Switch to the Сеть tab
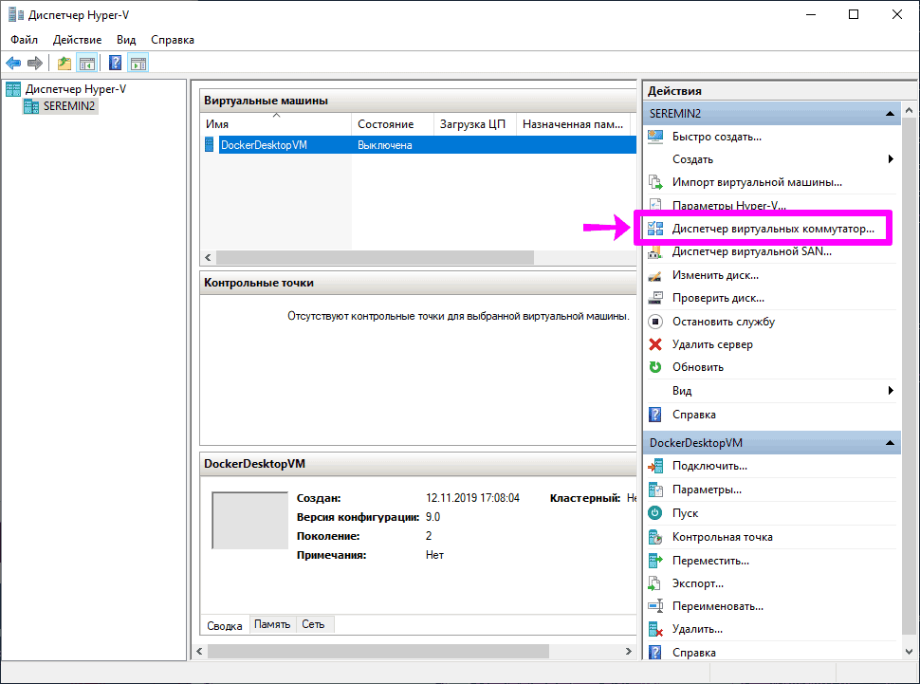Image resolution: width=920 pixels, height=684 pixels. (313, 624)
